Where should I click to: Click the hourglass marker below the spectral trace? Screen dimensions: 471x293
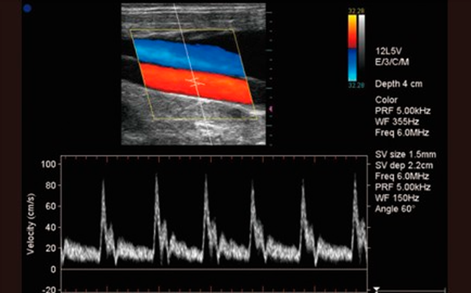(x=377, y=289)
